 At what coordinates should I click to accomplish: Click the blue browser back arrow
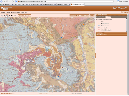point(2,1)
